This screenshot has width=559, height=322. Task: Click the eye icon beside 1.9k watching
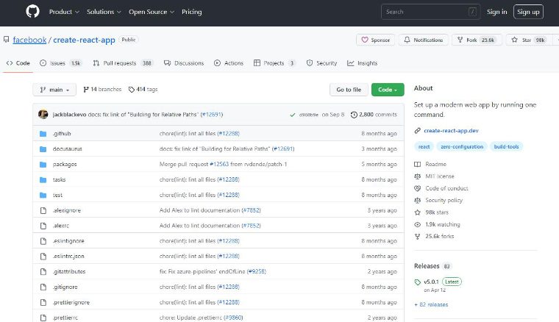tap(418, 224)
